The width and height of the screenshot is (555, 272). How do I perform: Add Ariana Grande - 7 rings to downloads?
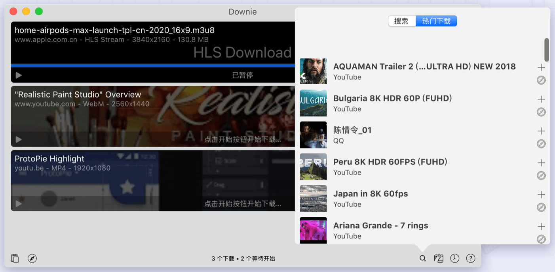coord(541,227)
